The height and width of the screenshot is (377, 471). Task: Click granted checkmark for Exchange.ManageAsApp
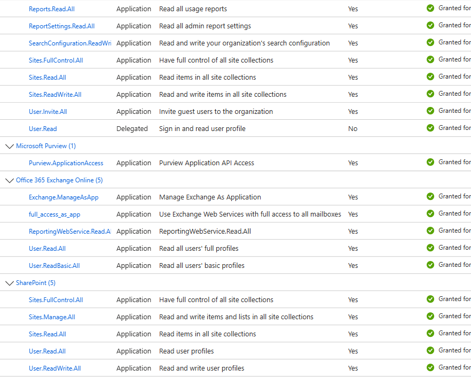coord(430,196)
